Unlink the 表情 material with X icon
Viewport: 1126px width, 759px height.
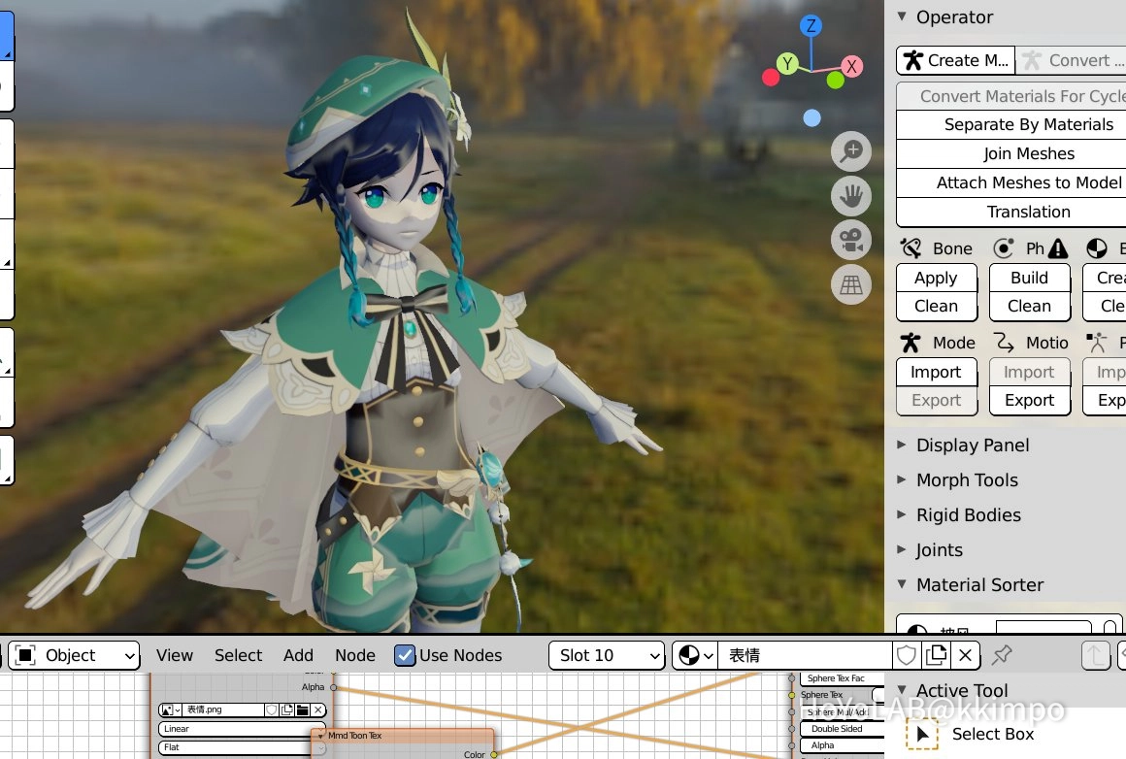tap(965, 655)
